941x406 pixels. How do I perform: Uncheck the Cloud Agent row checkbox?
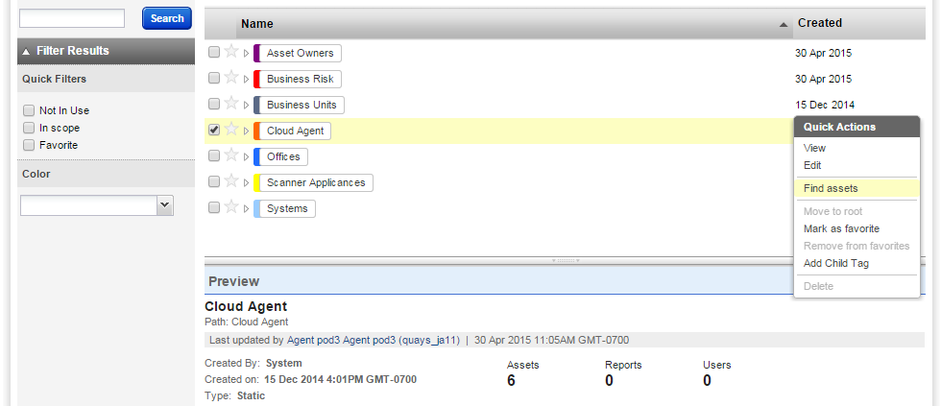[x=213, y=131]
